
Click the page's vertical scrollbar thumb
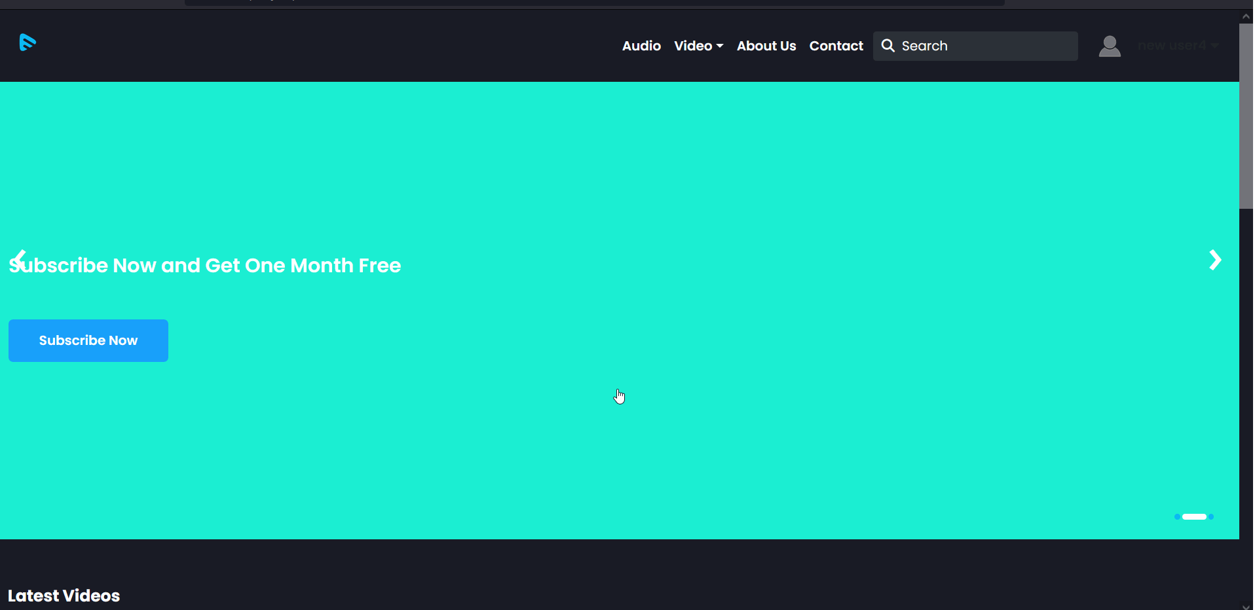pyautogui.click(x=1246, y=117)
